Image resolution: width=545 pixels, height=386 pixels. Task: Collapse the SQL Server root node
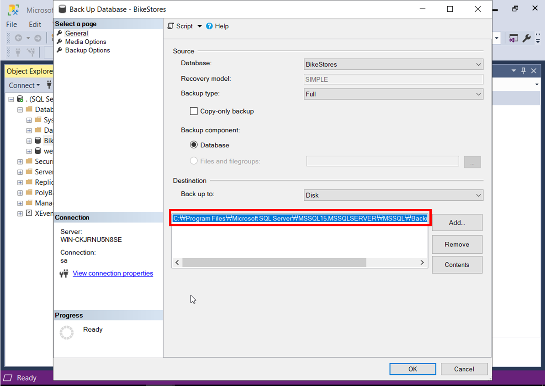(x=11, y=99)
